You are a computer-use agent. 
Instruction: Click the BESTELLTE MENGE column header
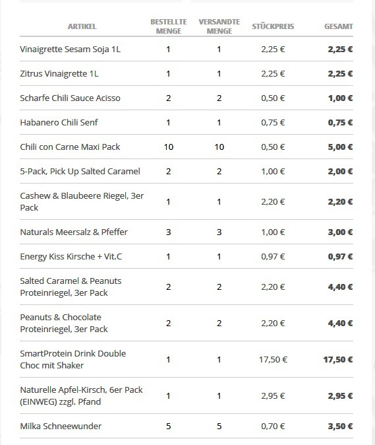[169, 26]
